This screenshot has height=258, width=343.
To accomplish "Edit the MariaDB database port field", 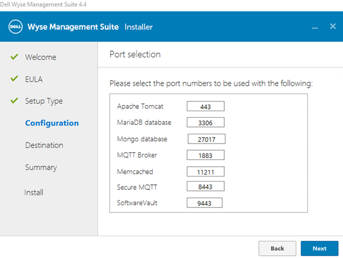I will (x=206, y=122).
